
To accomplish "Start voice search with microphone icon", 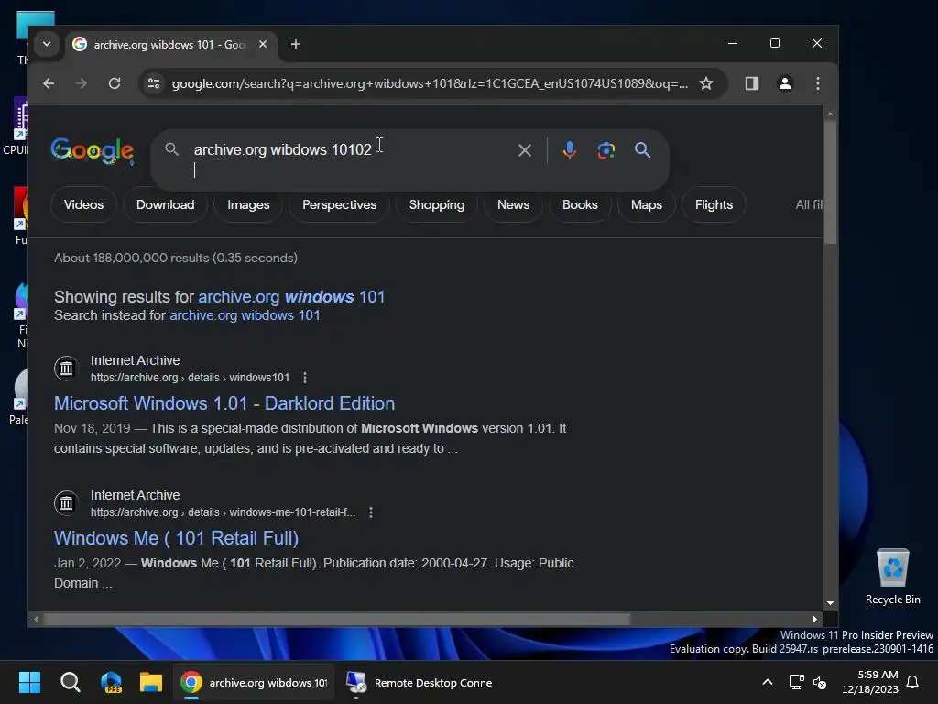I will (x=570, y=150).
